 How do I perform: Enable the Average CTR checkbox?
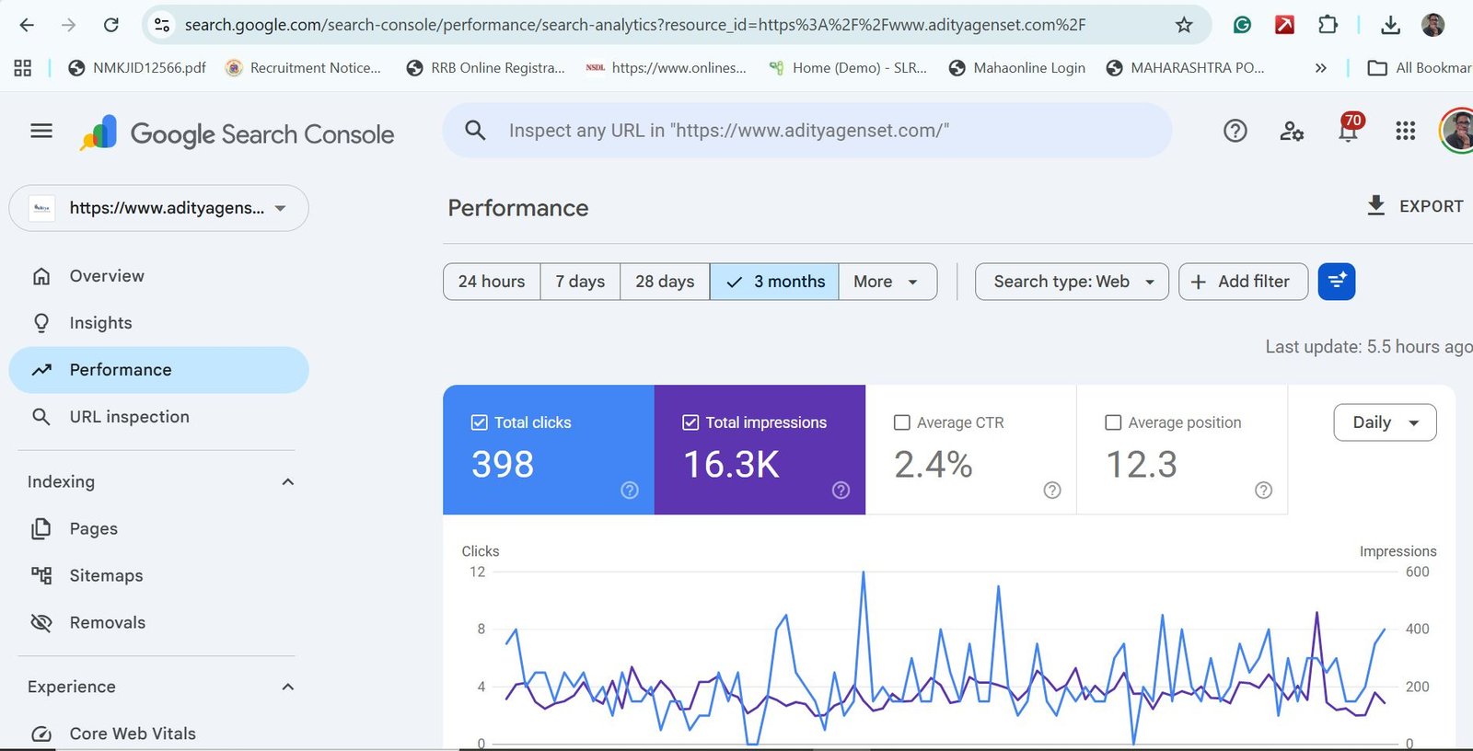tap(902, 422)
